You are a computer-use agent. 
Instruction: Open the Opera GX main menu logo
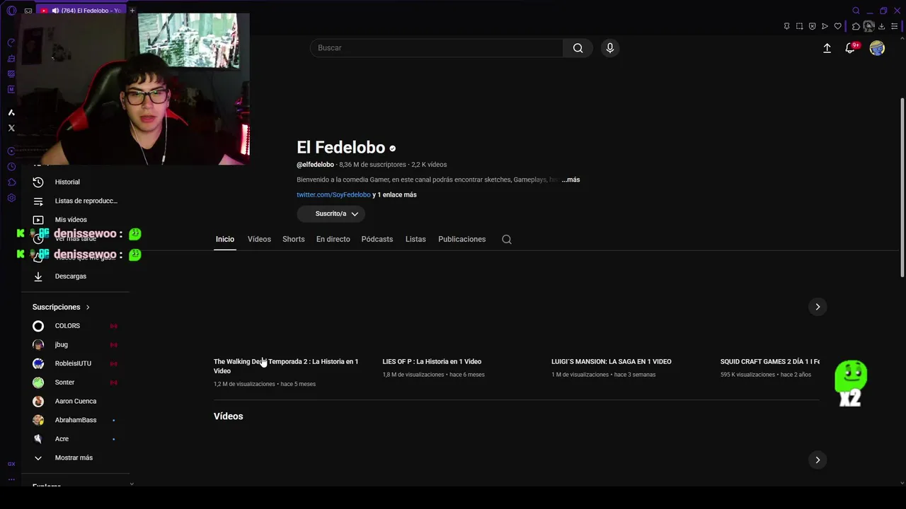tap(11, 11)
